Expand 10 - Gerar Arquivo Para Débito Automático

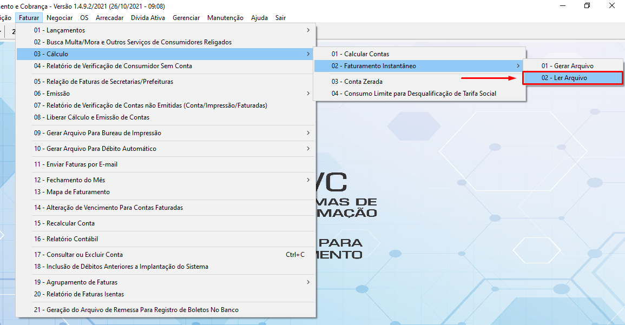(x=95, y=149)
